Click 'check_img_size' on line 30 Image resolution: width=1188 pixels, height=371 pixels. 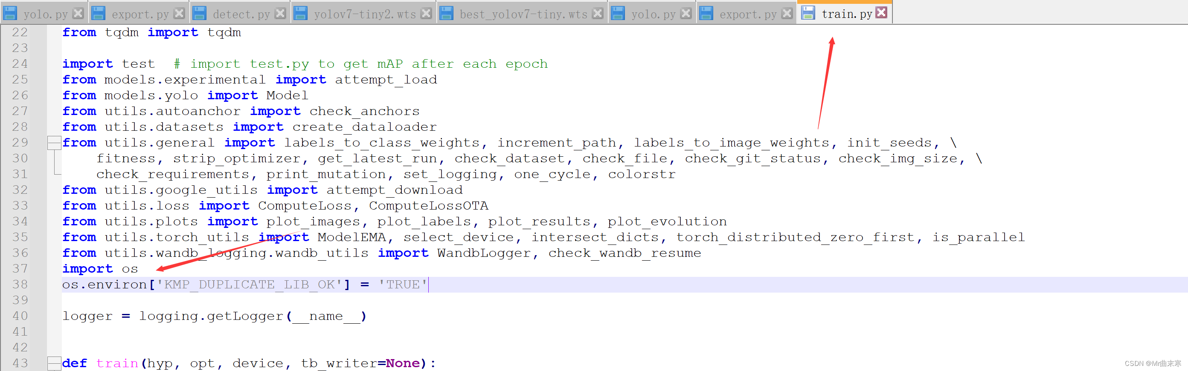(x=898, y=159)
